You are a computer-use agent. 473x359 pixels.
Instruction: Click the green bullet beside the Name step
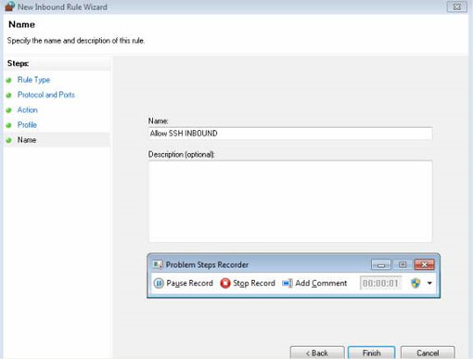click(x=8, y=140)
